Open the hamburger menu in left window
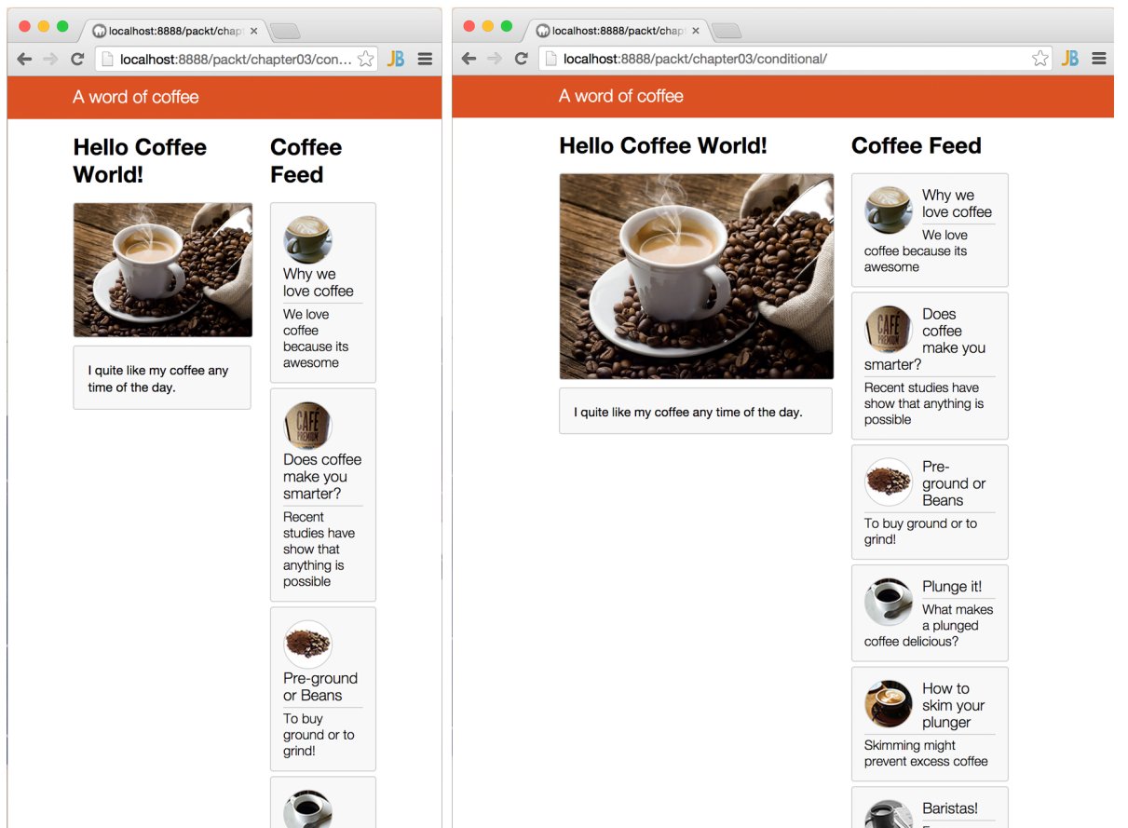 click(425, 60)
